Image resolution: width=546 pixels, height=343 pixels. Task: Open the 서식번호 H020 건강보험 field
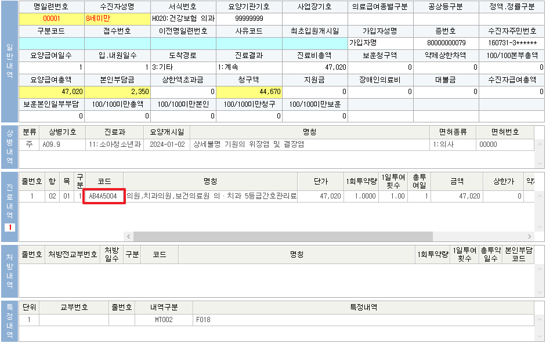click(x=183, y=19)
